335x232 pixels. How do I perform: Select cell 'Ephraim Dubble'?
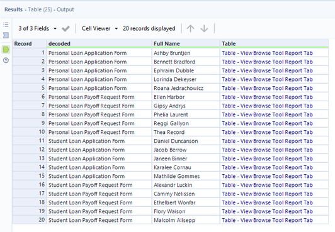[x=186, y=70]
